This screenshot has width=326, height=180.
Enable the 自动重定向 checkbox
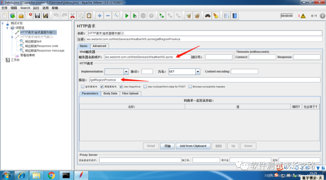click(83, 87)
